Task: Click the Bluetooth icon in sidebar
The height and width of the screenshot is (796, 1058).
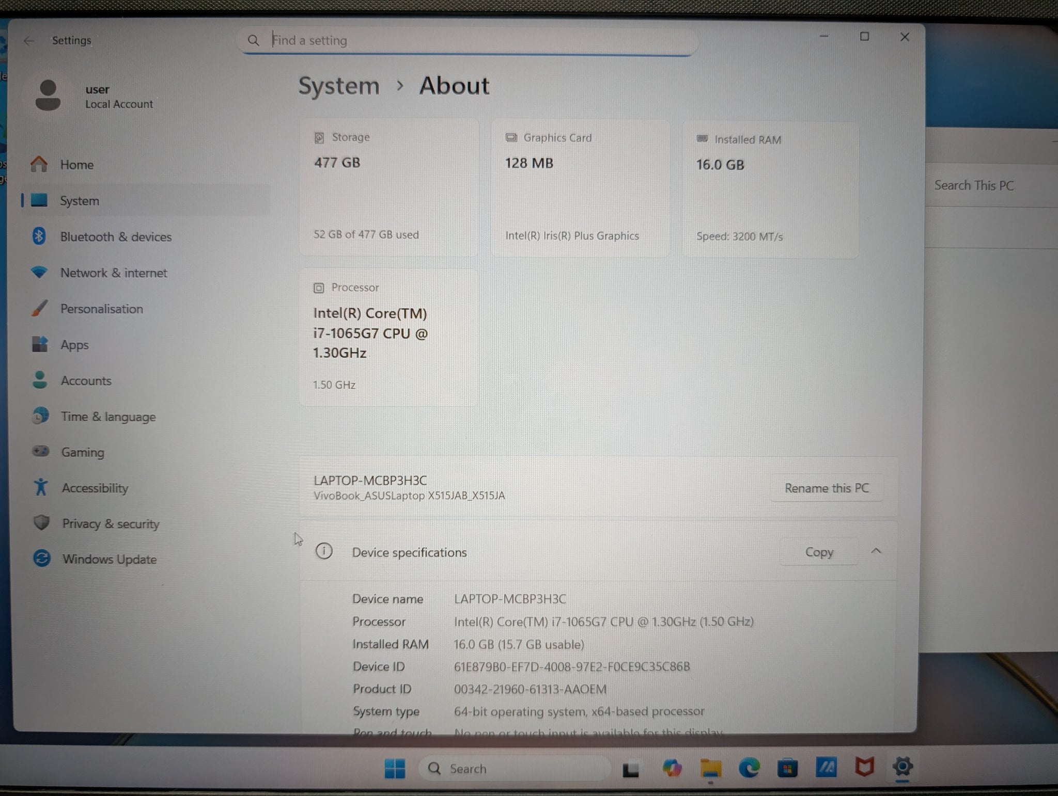Action: pyautogui.click(x=39, y=236)
